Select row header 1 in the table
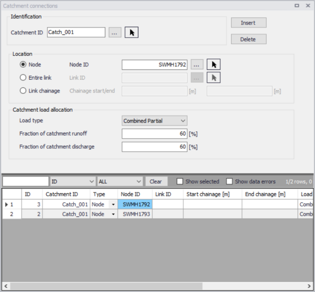 tap(12, 204)
